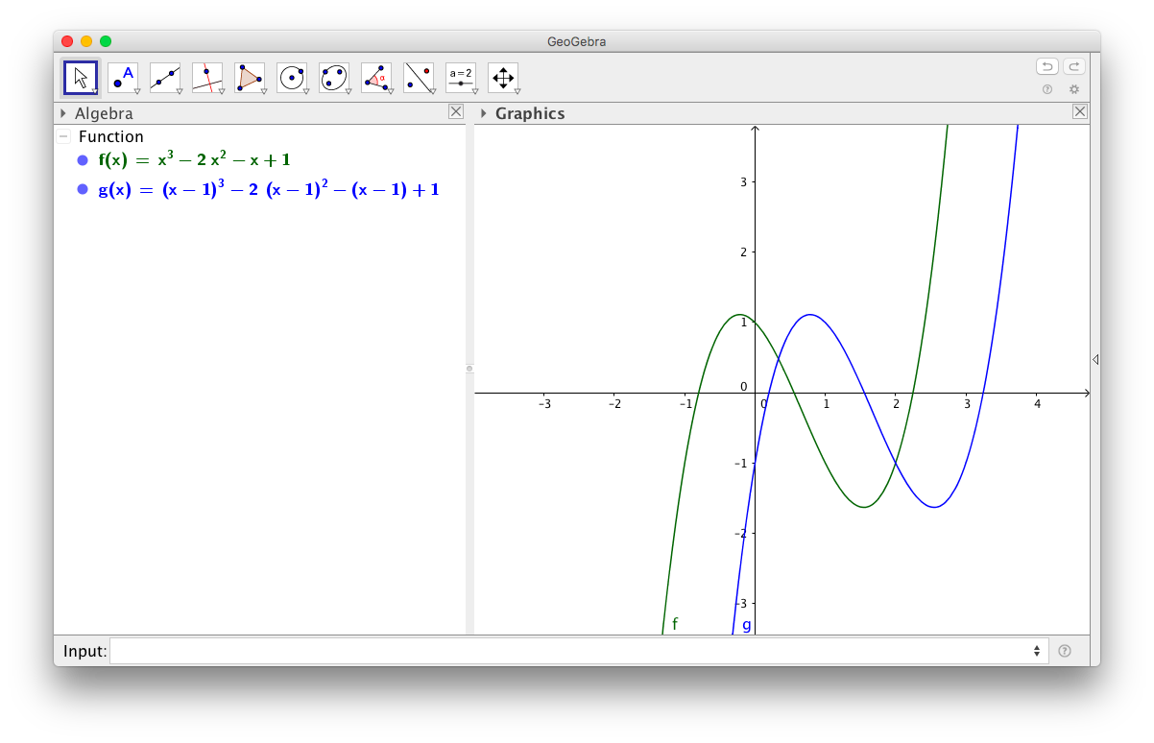This screenshot has width=1154, height=743.
Task: Toggle the Graphics style bar triangle
Action: (x=484, y=113)
